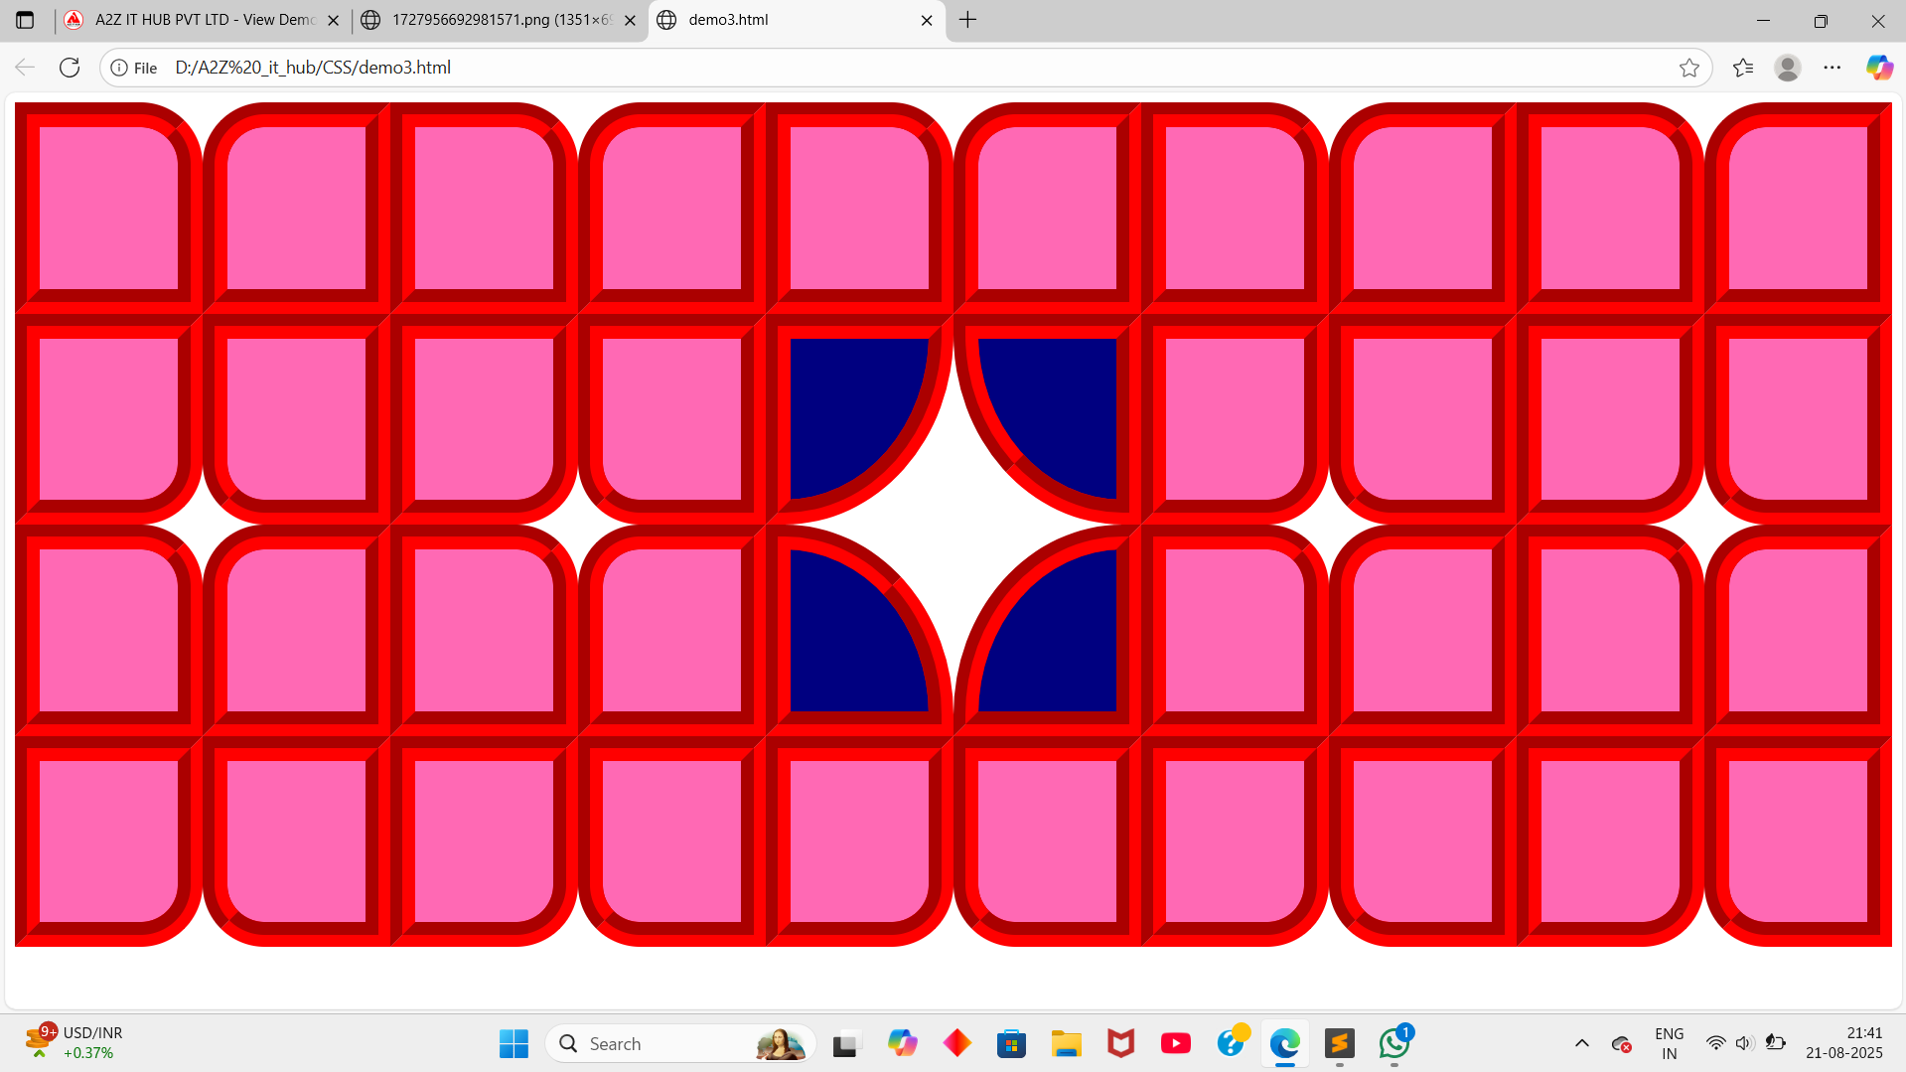
Task: Show hidden system tray icons
Action: (1581, 1043)
